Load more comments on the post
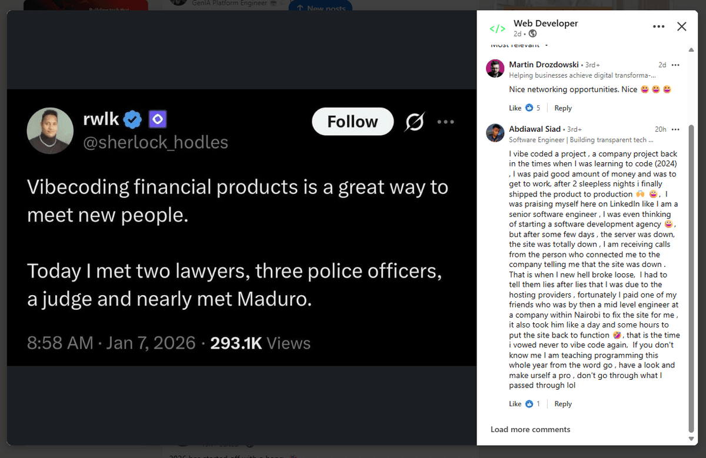706x458 pixels. [530, 429]
